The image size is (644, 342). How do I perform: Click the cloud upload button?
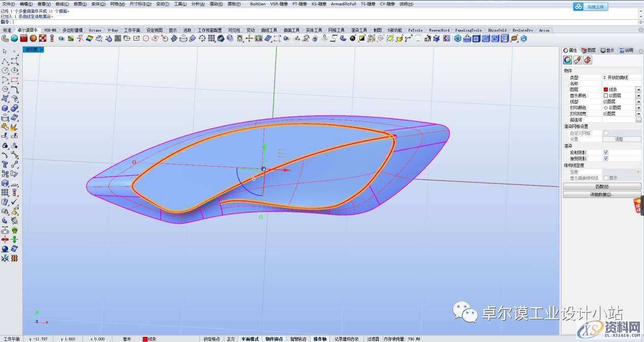(x=590, y=7)
